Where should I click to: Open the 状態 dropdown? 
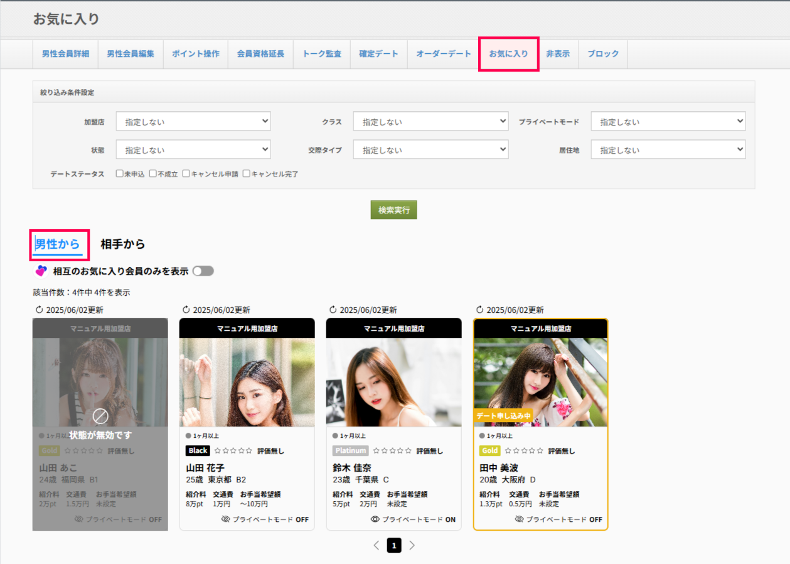(x=193, y=149)
